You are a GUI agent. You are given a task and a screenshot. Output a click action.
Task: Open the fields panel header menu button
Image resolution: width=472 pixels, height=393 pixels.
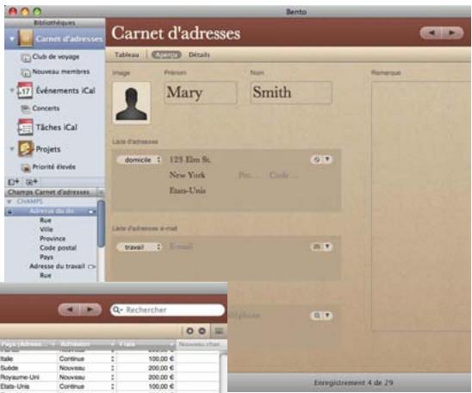coord(101,192)
